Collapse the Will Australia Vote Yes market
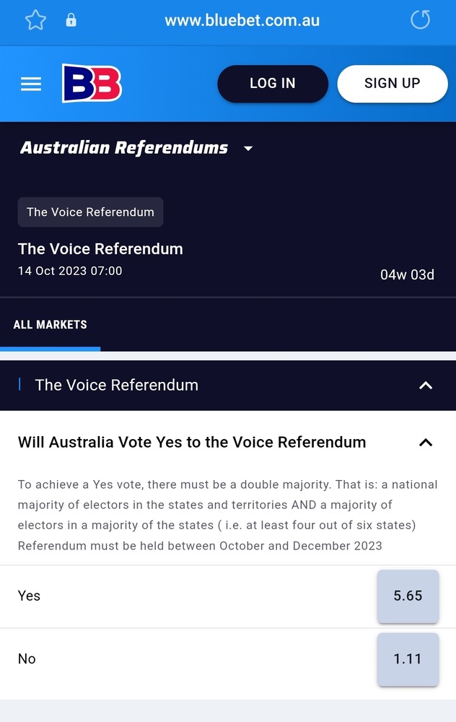The image size is (456, 722). point(426,443)
